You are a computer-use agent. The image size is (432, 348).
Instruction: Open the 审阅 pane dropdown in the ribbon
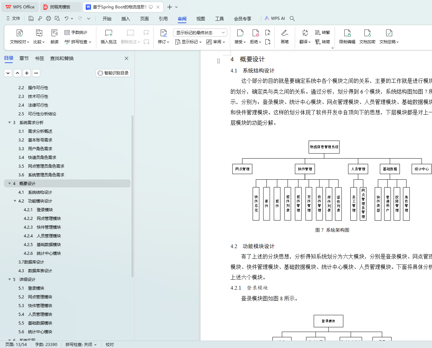216,42
